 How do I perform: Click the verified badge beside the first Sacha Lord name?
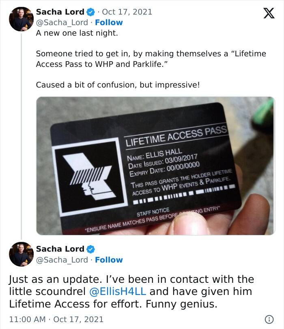coord(90,12)
